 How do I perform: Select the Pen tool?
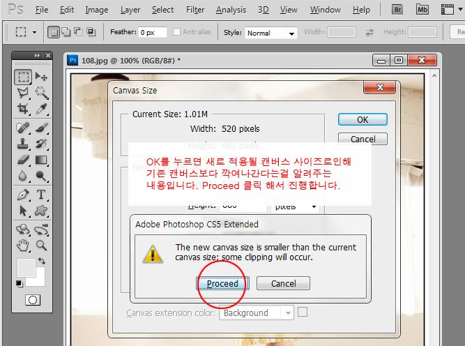[x=23, y=195]
